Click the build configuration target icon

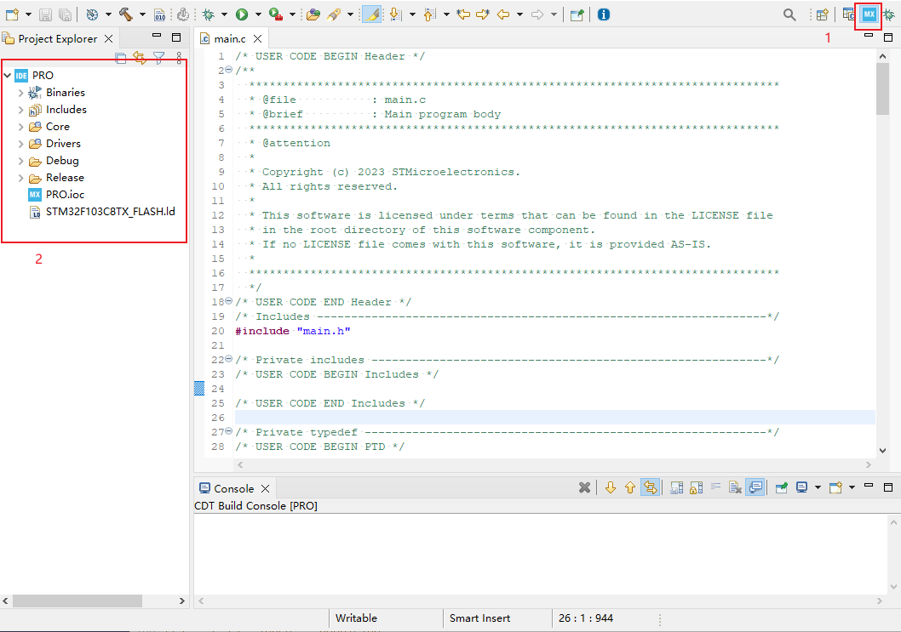click(x=92, y=14)
